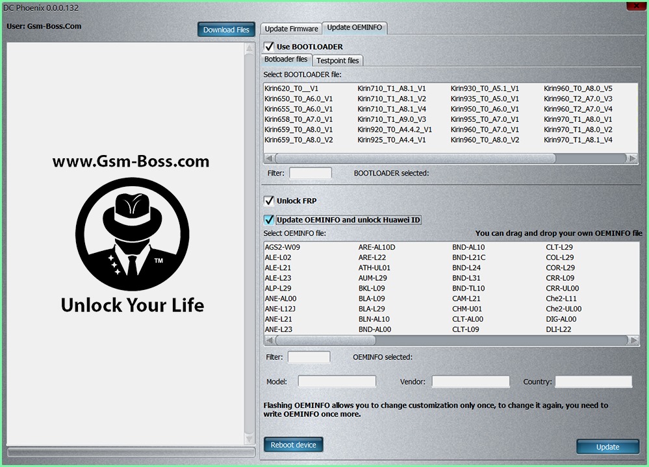This screenshot has width=649, height=467.
Task: Select OEMINFO file BND-L21C
Action: [x=469, y=257]
